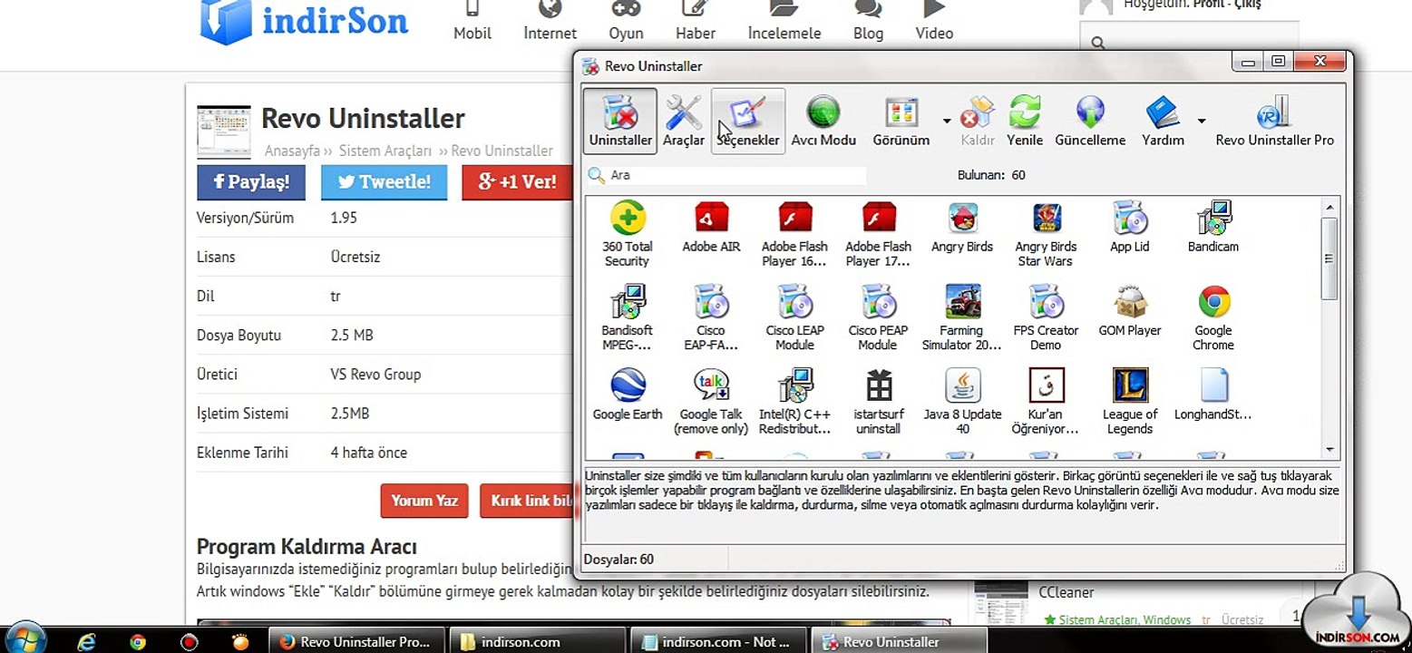Select Adobe Flash Player 16 icon
The height and width of the screenshot is (653, 1412).
tap(794, 234)
